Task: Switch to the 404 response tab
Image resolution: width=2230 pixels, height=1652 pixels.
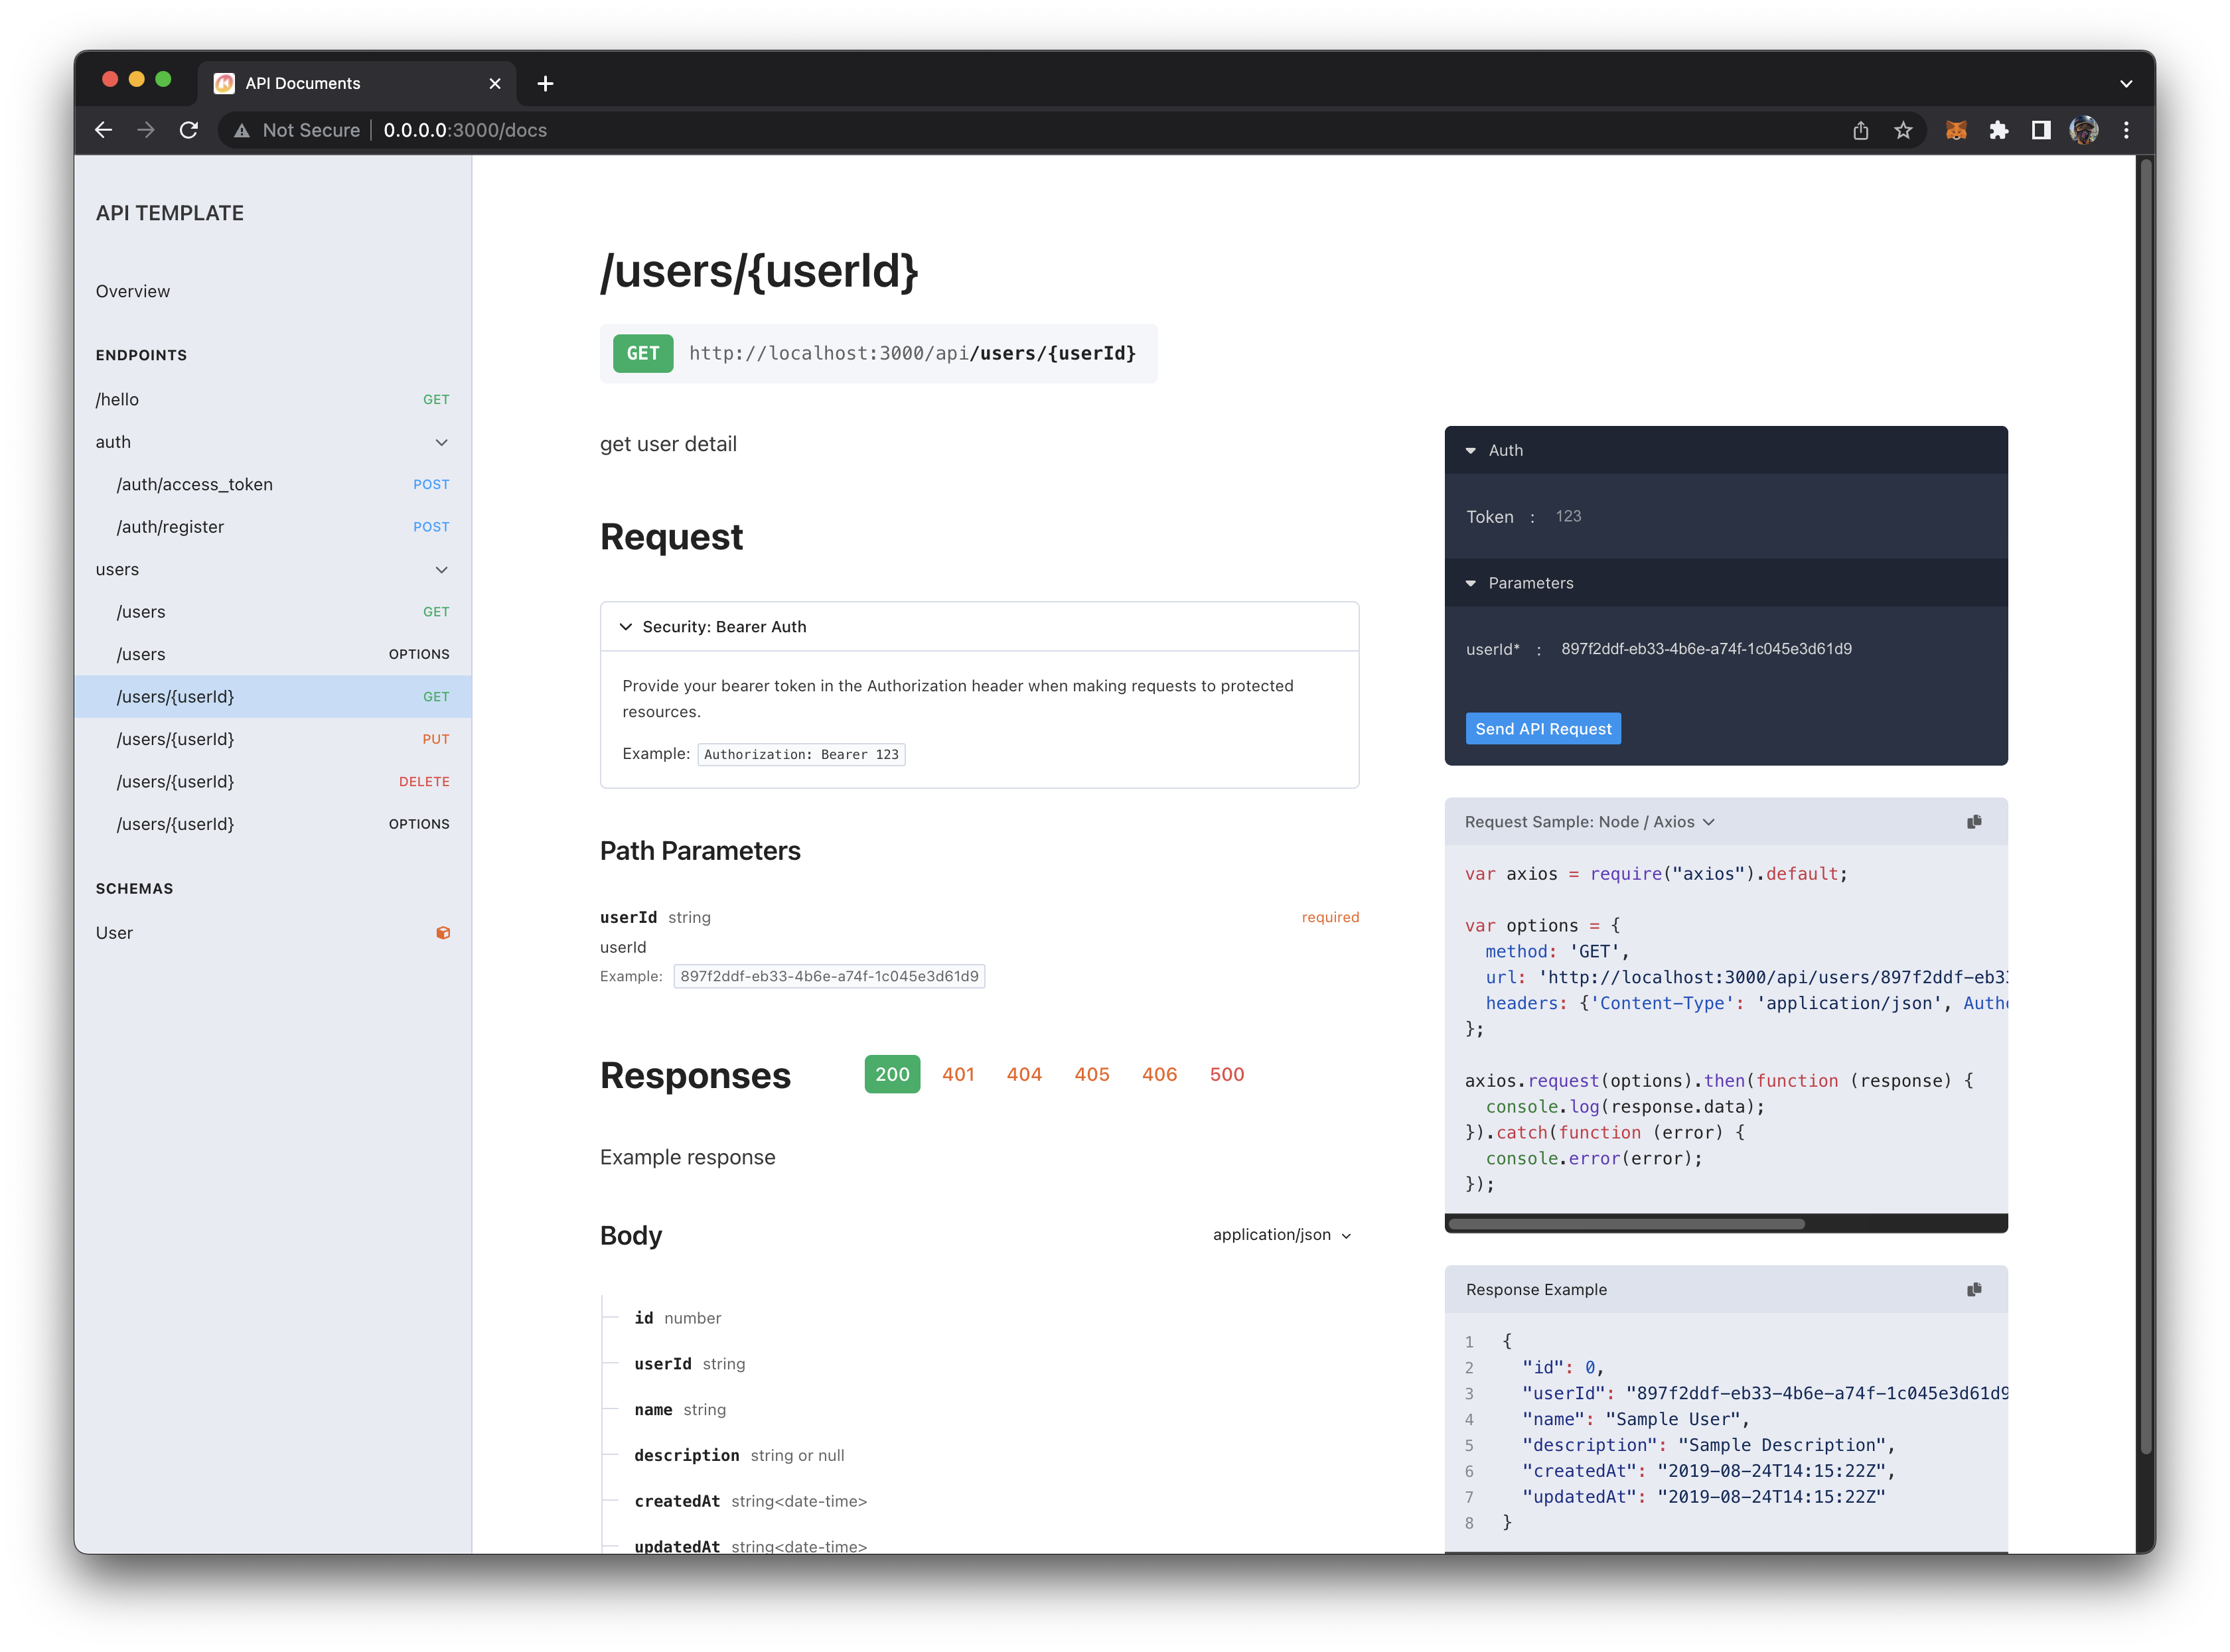Action: click(x=1023, y=1074)
